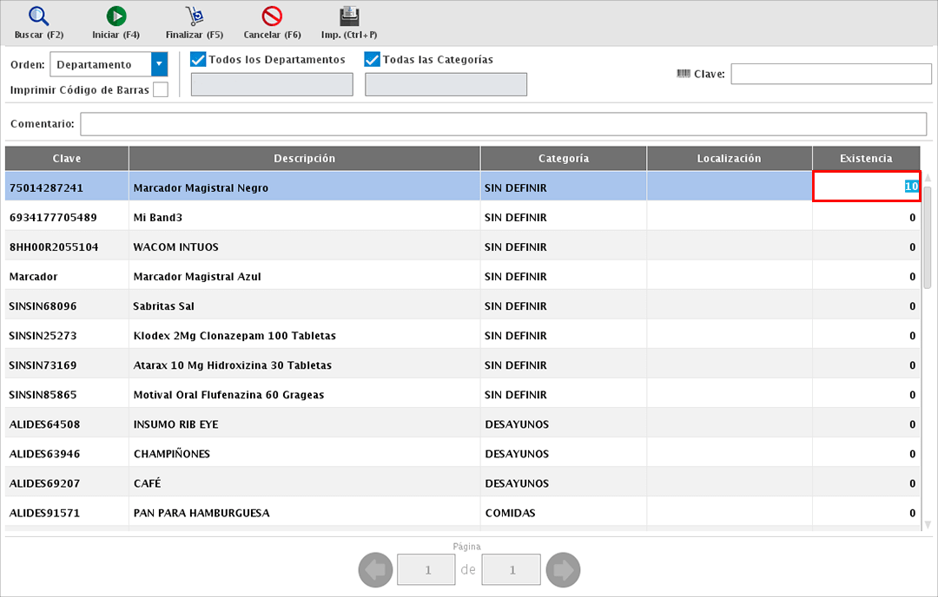Uncheck Todas las Categorías checkbox
Screen dimensions: 938x597
point(373,60)
